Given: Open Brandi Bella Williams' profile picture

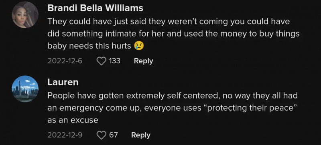Looking at the screenshot, I should click(25, 15).
